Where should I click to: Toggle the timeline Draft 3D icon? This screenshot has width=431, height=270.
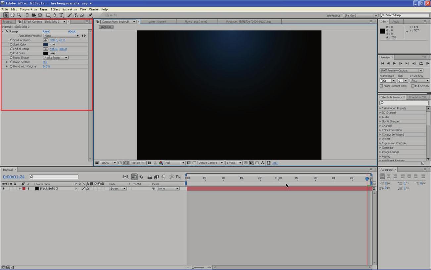pos(141,177)
